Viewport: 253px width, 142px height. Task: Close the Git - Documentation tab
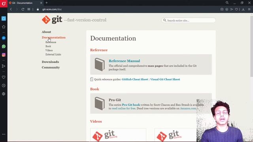[x=41, y=3]
